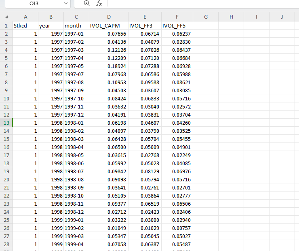Select column F header
This screenshot has width=299, height=251.
(x=177, y=17)
